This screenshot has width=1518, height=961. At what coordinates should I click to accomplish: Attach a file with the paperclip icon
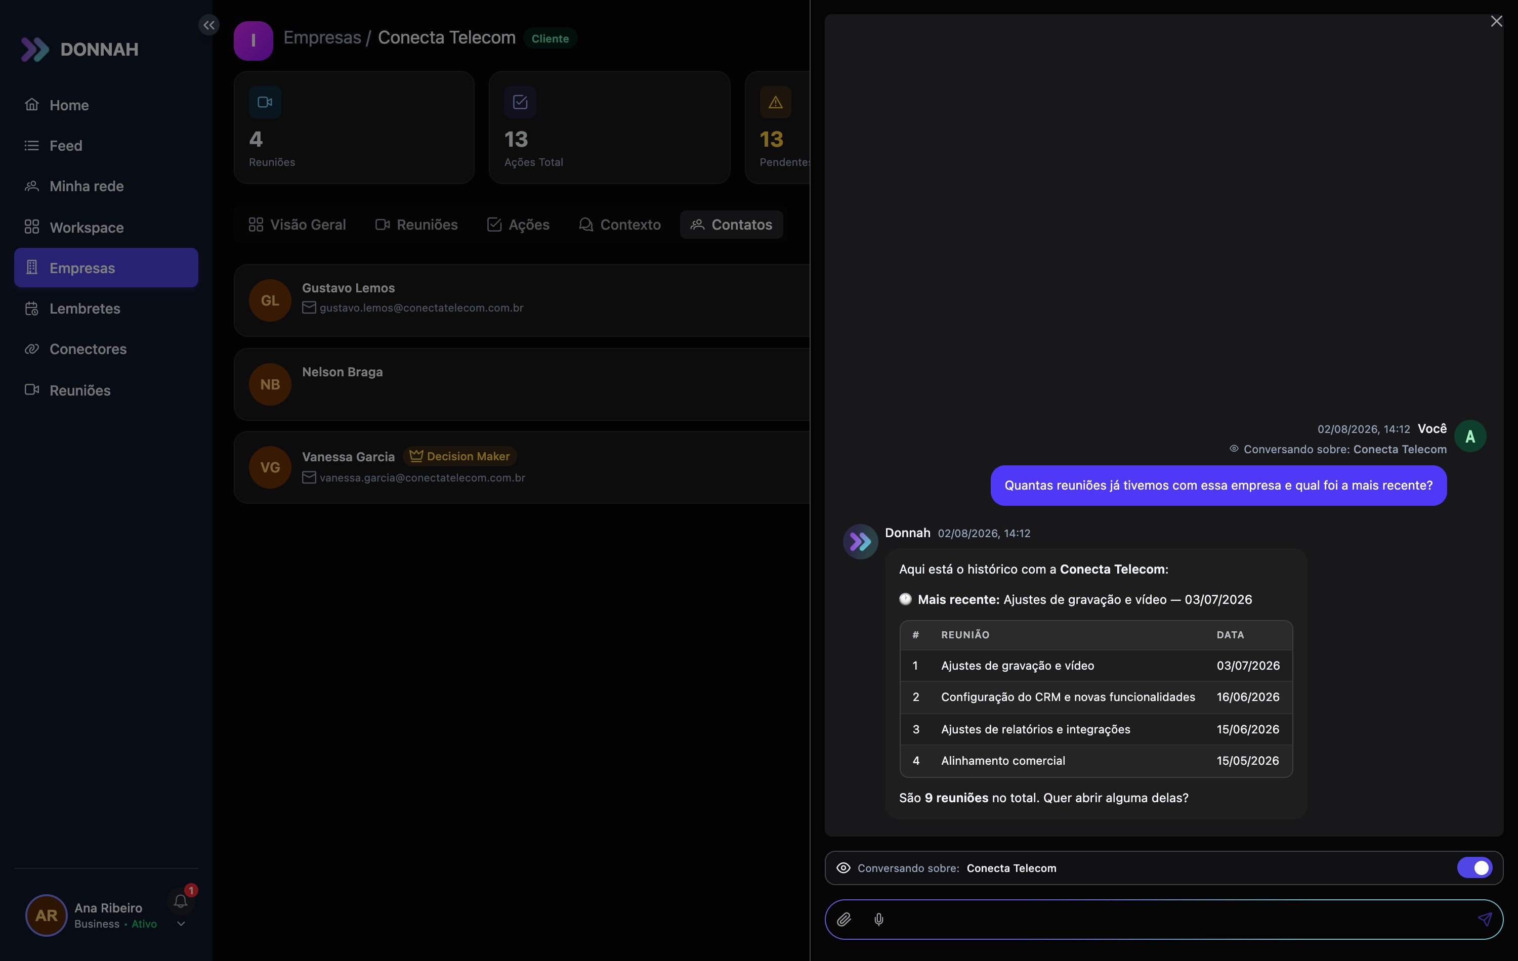coord(844,920)
